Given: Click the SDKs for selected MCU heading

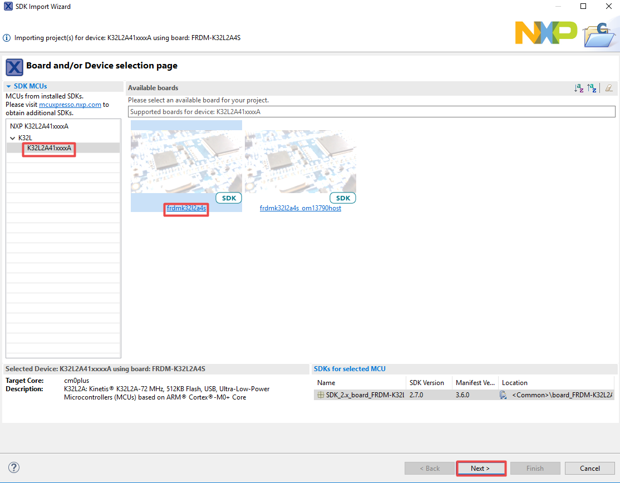Looking at the screenshot, I should (x=350, y=369).
